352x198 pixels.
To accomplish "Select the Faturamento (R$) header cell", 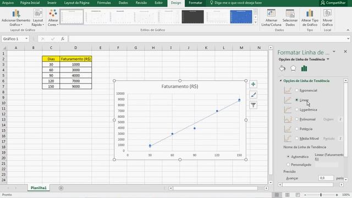I will (x=76, y=59).
